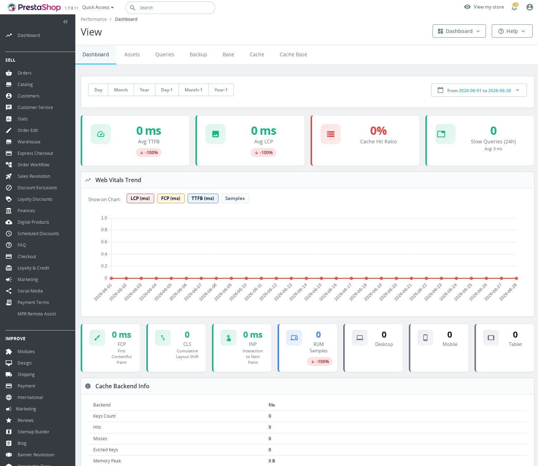Click the Discount Exclusions blocked icon
The width and height of the screenshot is (538, 466).
pyautogui.click(x=9, y=188)
